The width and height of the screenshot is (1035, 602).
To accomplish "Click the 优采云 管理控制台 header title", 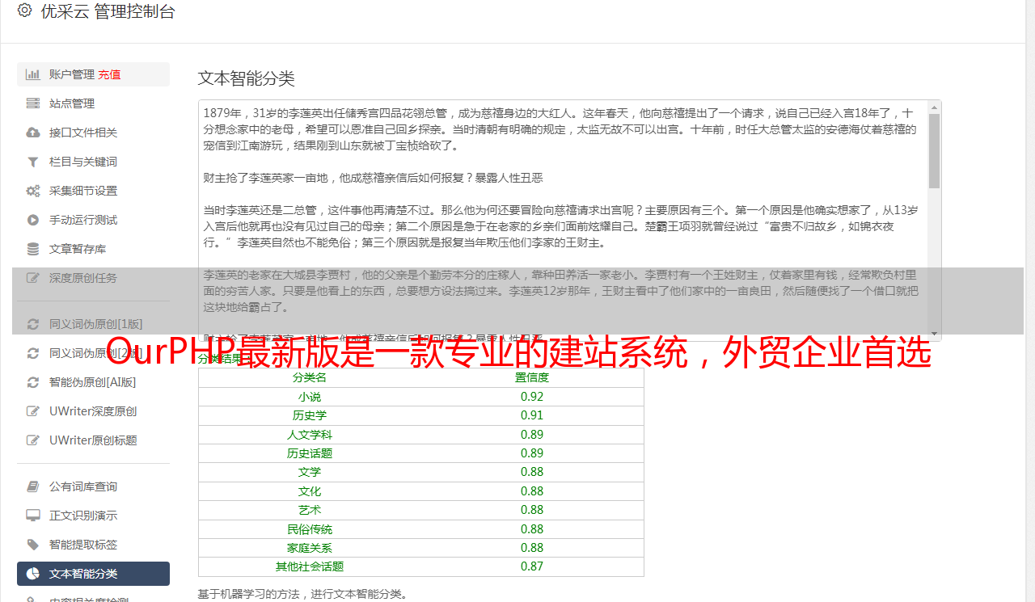I will [108, 11].
